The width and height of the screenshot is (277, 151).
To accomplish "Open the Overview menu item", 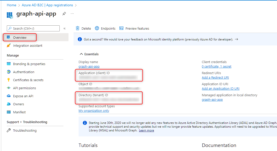I will 20,37.
